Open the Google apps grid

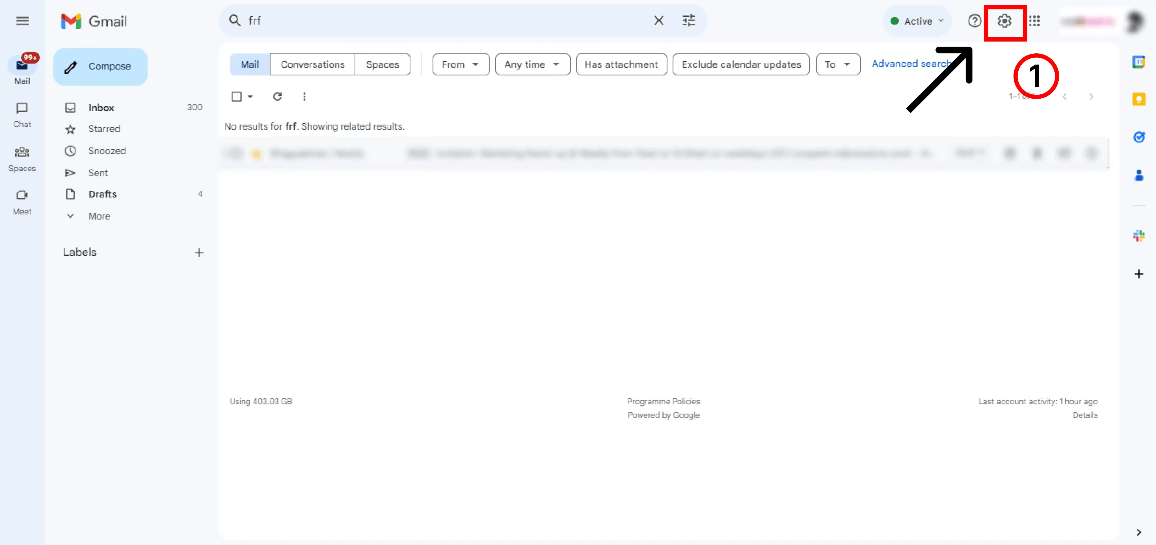pyautogui.click(x=1034, y=21)
